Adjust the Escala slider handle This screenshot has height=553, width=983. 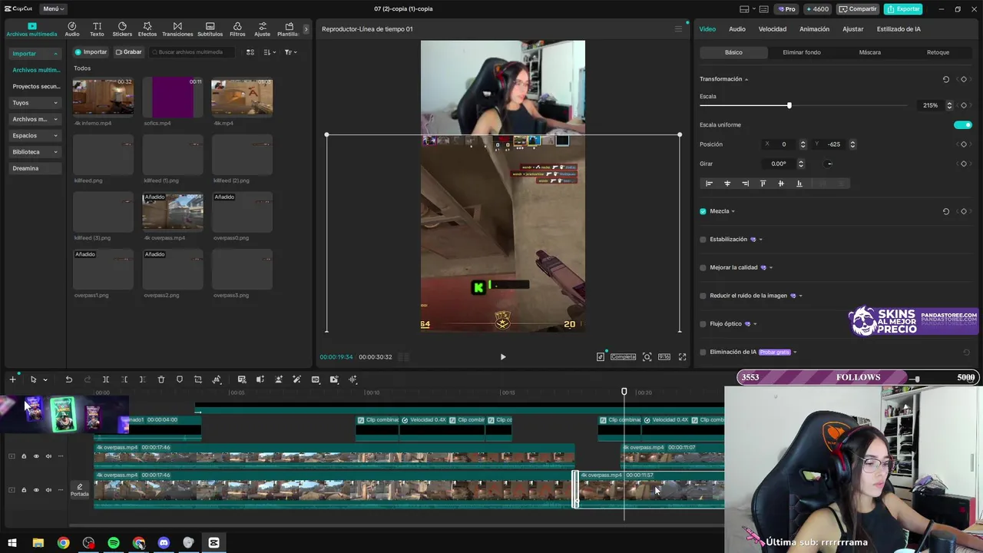click(789, 105)
